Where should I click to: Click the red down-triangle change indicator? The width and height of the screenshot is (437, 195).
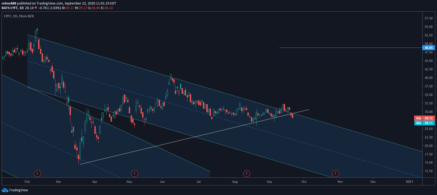(36, 8)
